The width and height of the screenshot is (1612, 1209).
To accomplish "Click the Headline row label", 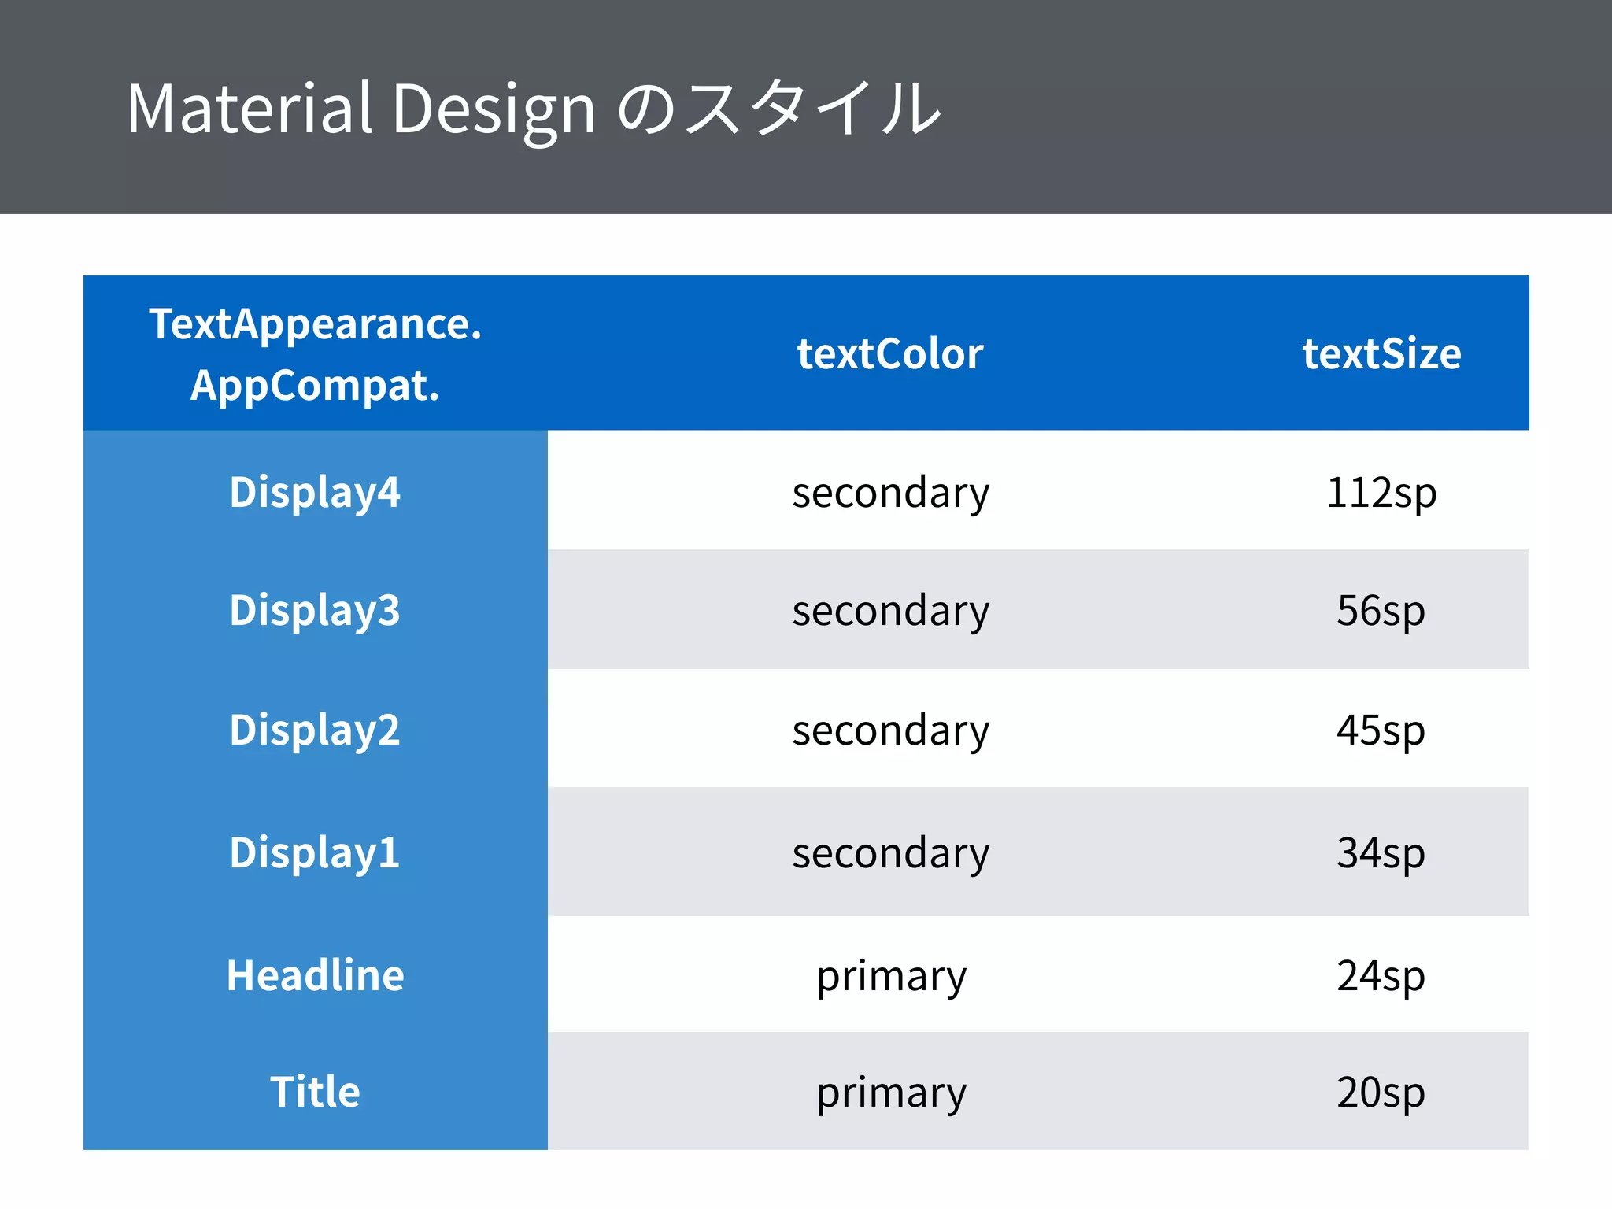I will pos(315,975).
